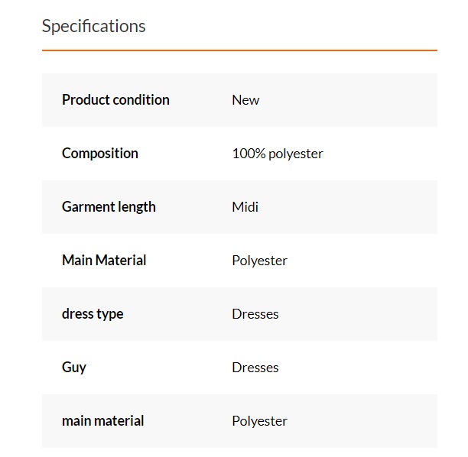Click the 'Midi' garment length value
468x457 pixels.
[x=245, y=207]
